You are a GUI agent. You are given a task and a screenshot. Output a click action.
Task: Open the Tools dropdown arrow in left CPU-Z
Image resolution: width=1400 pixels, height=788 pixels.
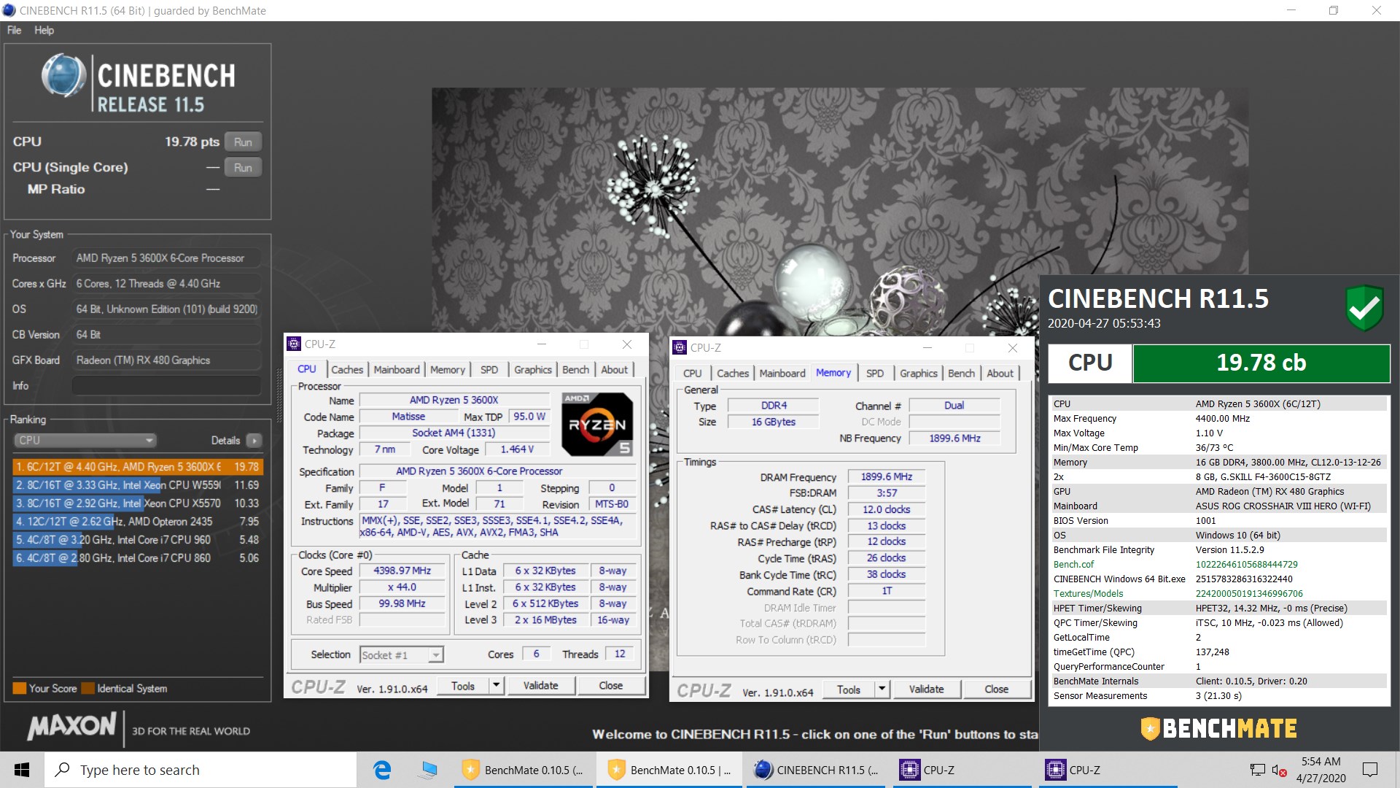pyautogui.click(x=497, y=685)
